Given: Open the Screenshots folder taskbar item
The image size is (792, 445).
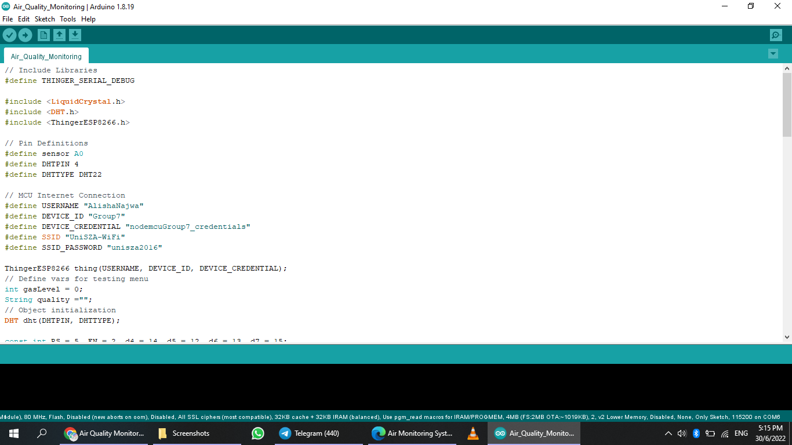Looking at the screenshot, I should click(x=197, y=433).
